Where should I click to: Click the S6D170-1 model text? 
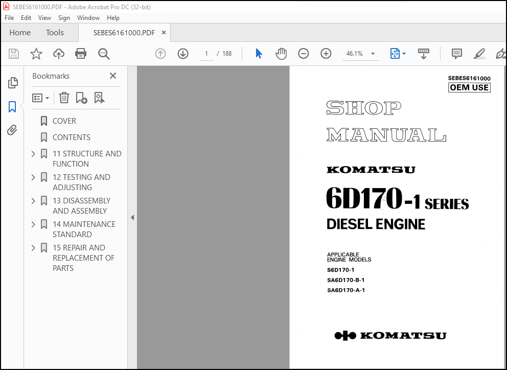click(x=340, y=270)
